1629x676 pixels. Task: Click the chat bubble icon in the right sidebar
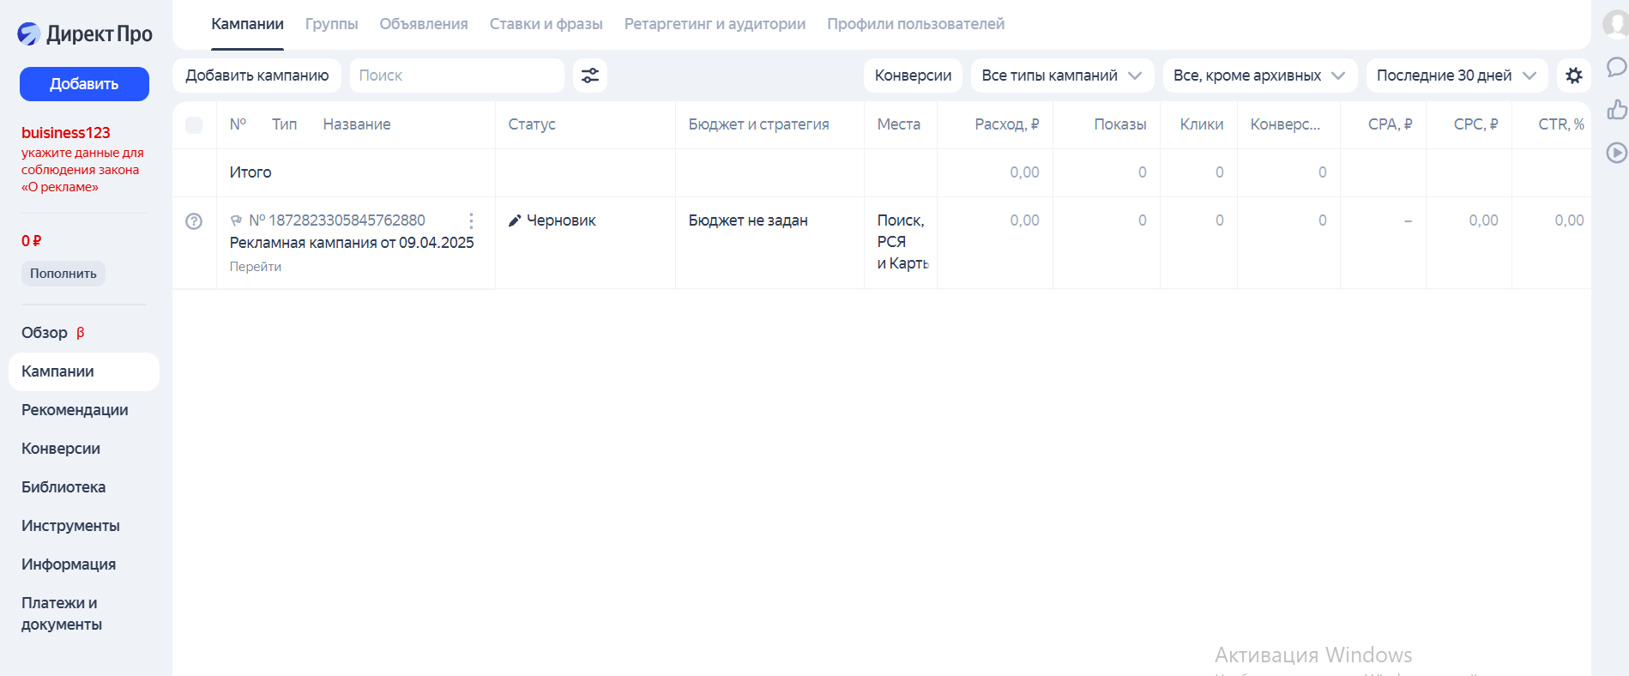tap(1616, 67)
